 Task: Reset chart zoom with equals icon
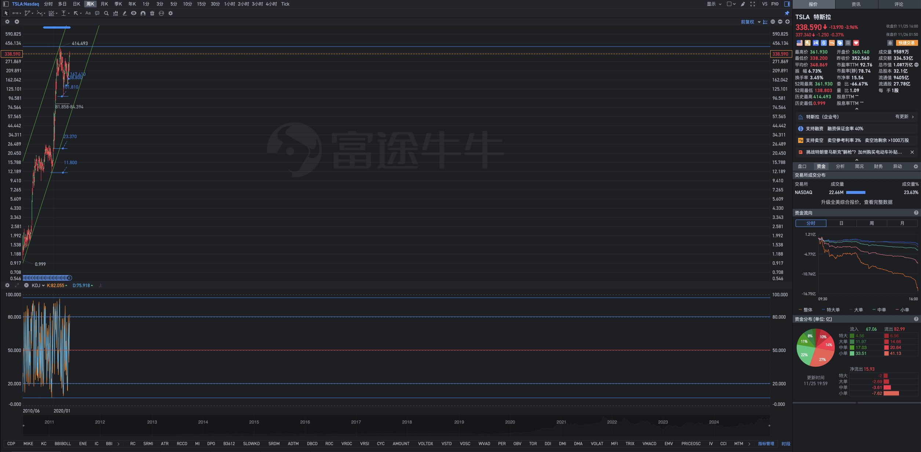pyautogui.click(x=773, y=22)
